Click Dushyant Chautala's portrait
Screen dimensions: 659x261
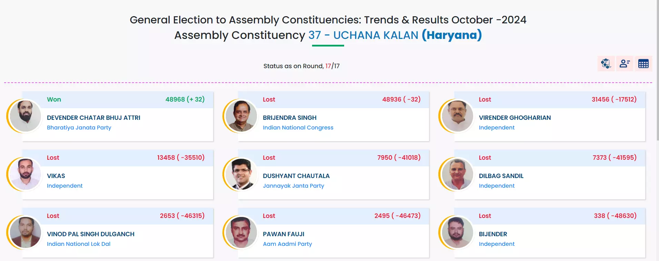click(241, 174)
